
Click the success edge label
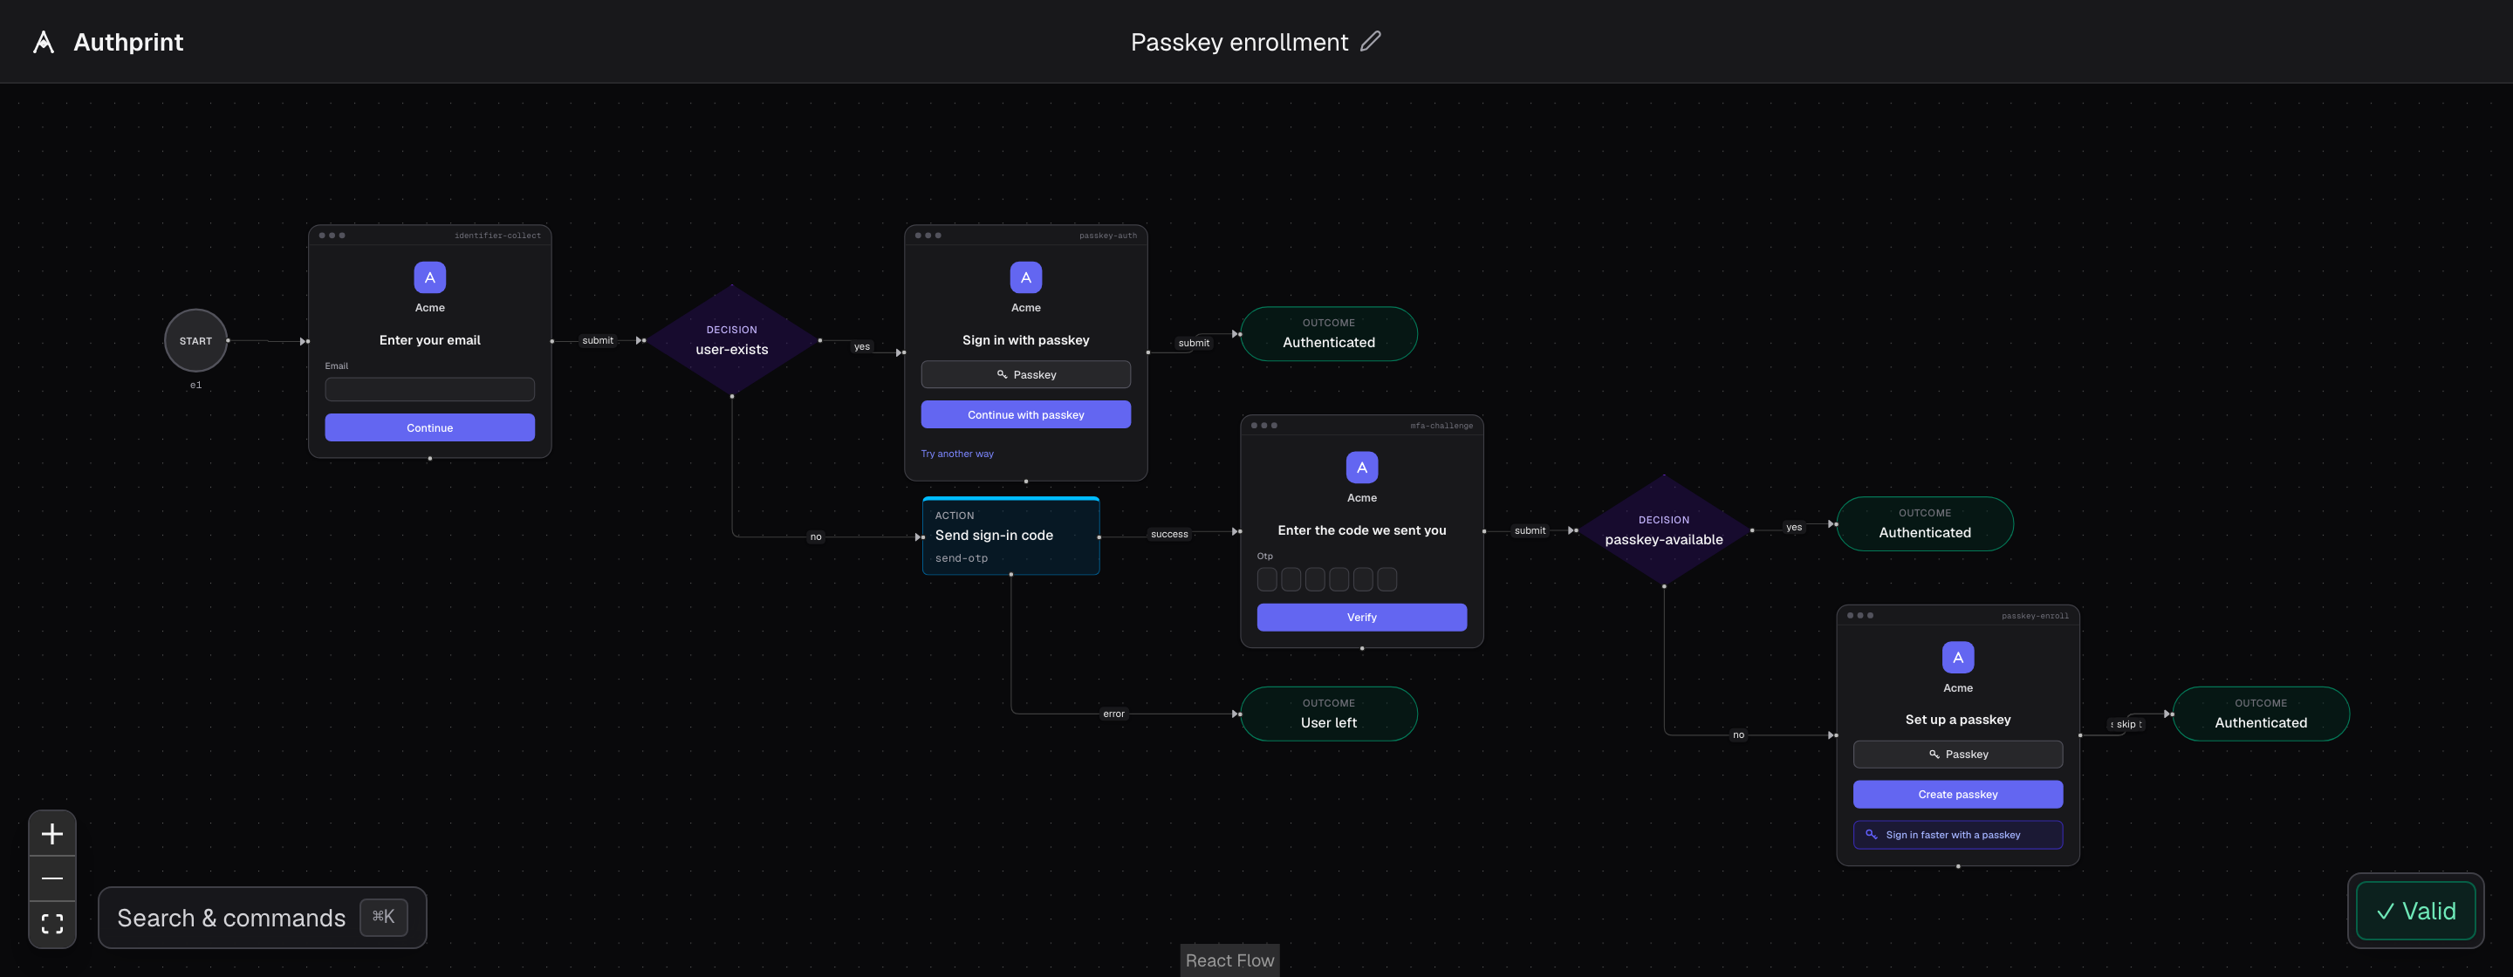[1168, 535]
